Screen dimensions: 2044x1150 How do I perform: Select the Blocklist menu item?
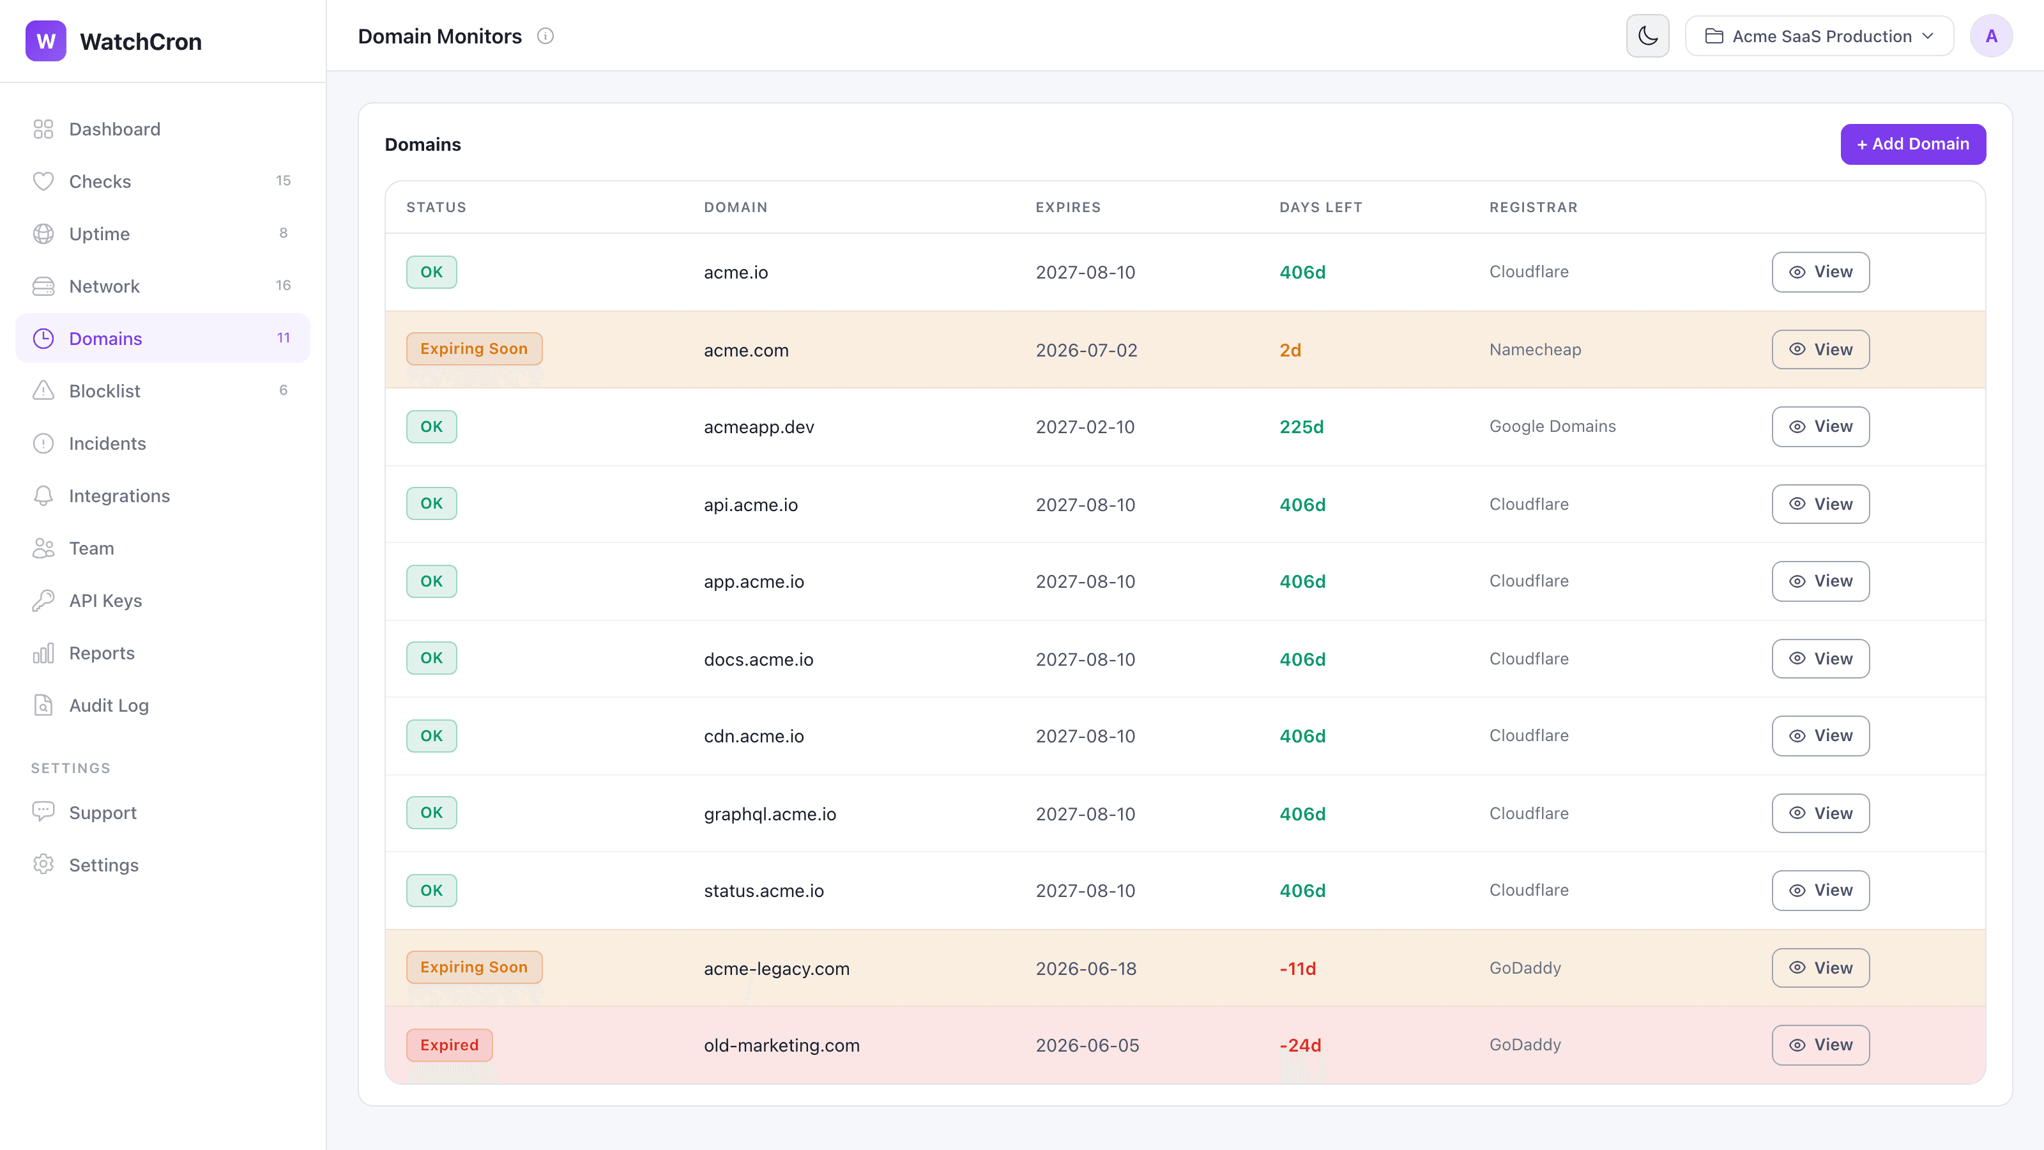click(163, 391)
